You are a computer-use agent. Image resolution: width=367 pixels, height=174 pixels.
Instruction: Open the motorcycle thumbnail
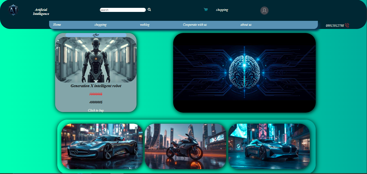tap(185, 146)
